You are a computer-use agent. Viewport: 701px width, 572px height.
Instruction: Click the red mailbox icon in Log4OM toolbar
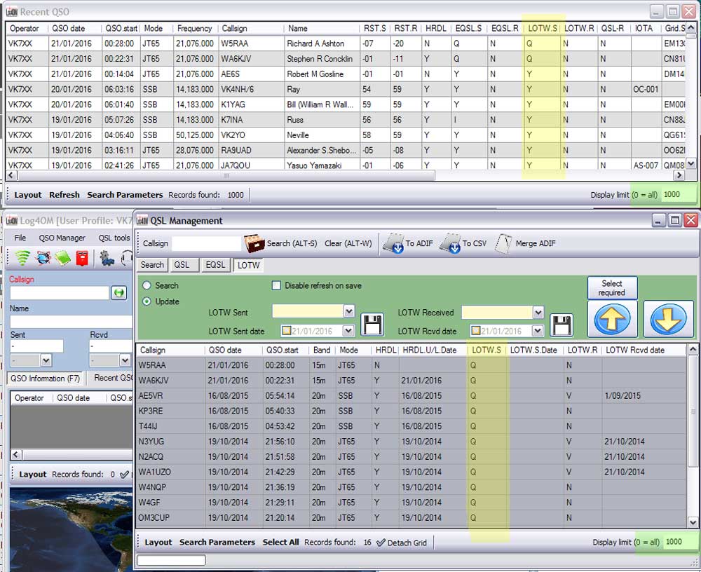(82, 258)
